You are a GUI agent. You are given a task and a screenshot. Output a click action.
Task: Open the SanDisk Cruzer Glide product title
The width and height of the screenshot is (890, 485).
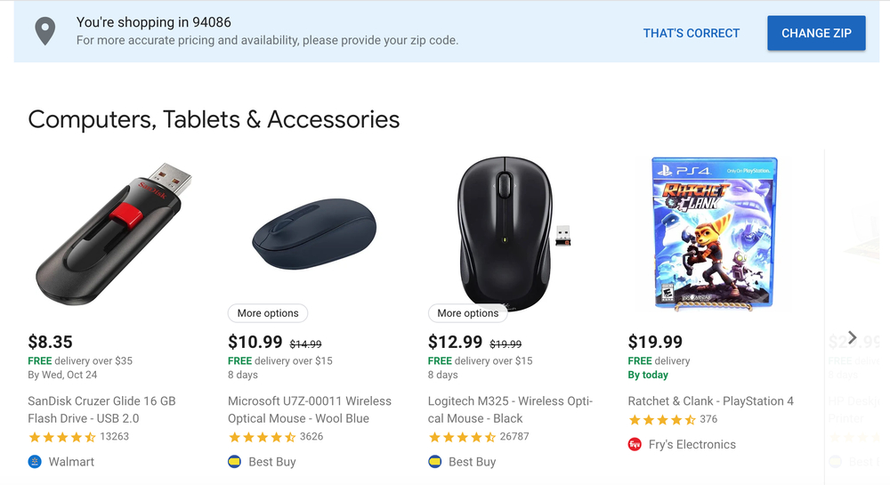(x=101, y=409)
